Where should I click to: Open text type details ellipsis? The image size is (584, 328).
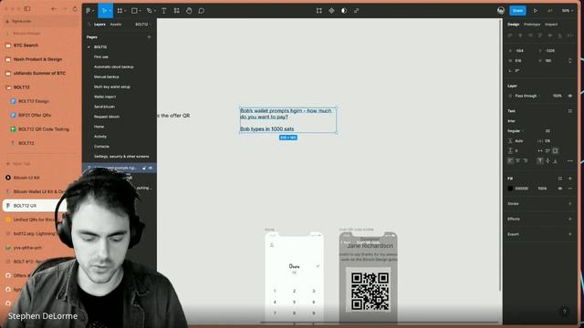(569, 161)
